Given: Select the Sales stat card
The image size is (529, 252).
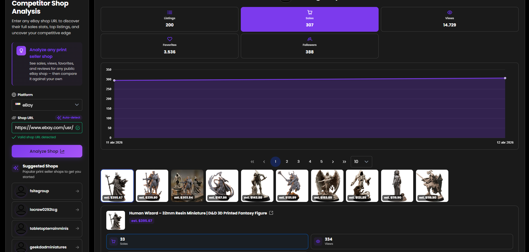Looking at the screenshot, I should point(309,19).
